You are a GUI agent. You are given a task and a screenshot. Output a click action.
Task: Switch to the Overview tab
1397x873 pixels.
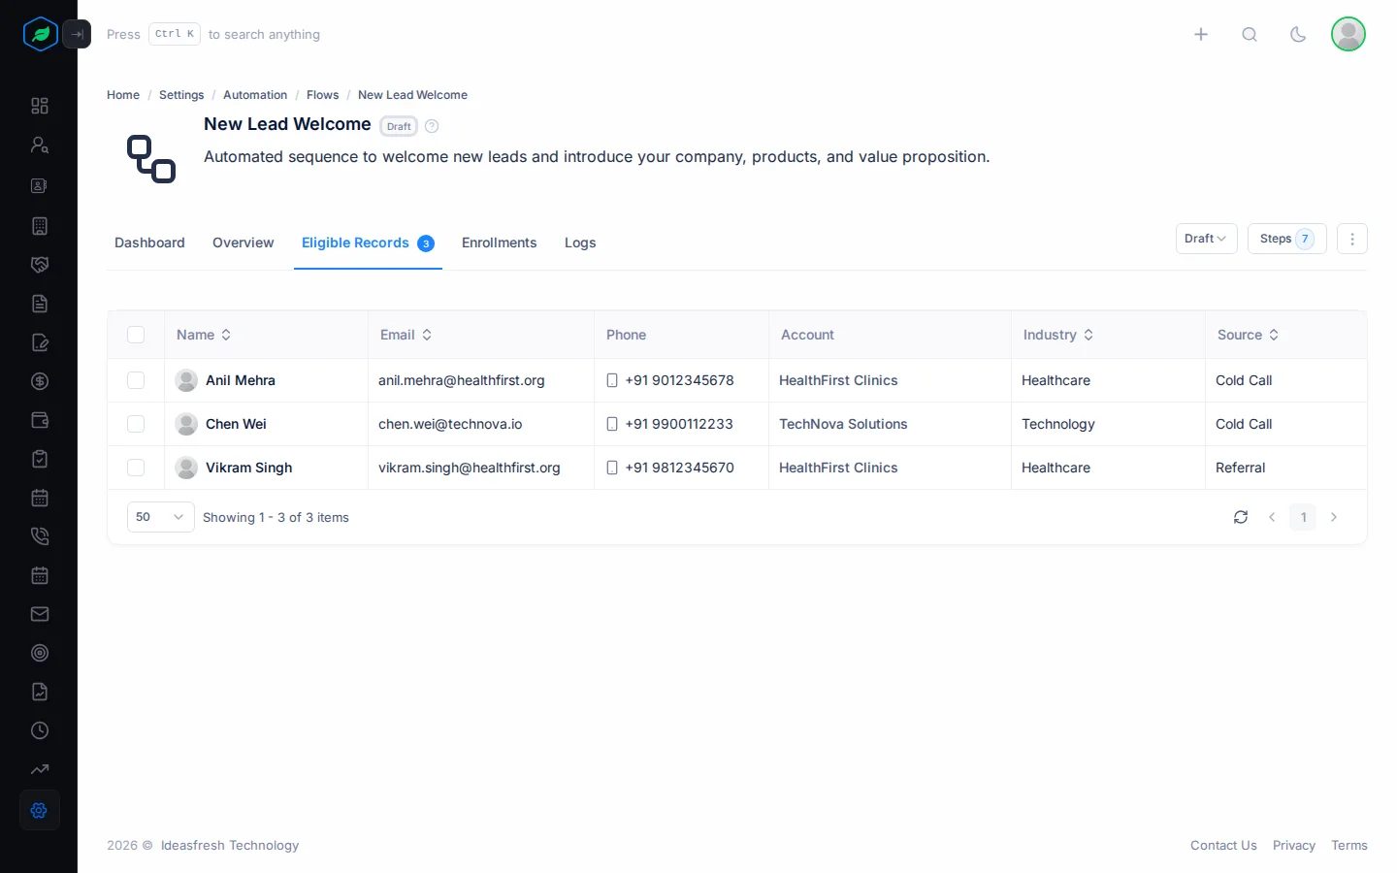[244, 242]
